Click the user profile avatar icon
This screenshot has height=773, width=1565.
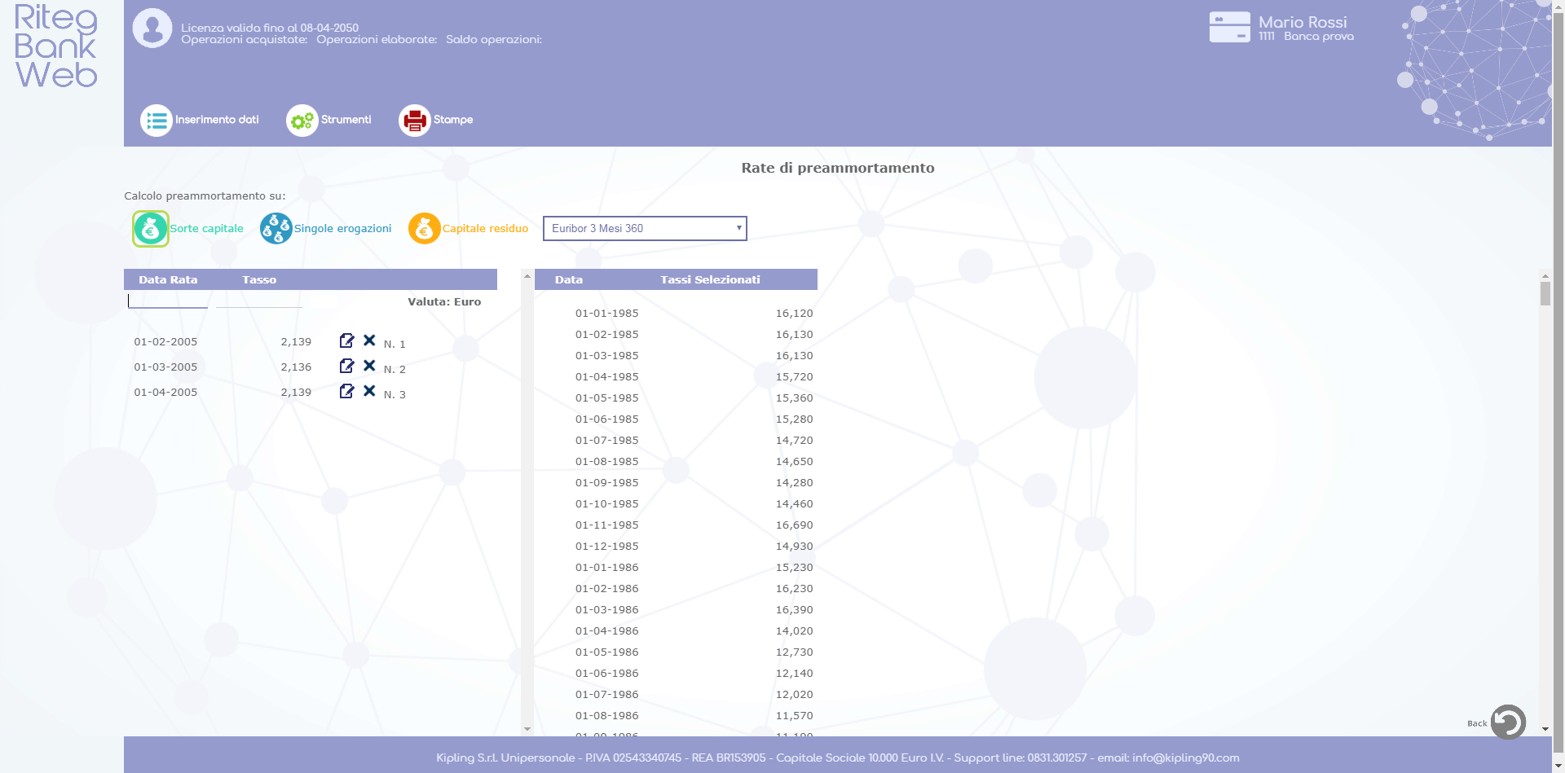(x=152, y=29)
